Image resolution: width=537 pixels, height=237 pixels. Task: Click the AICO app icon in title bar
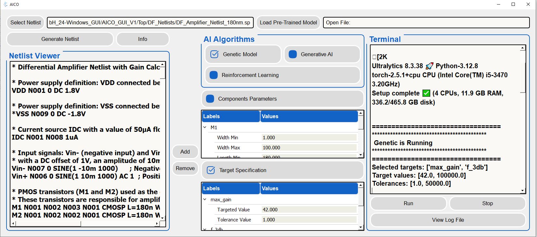pyautogui.click(x=5, y=4)
